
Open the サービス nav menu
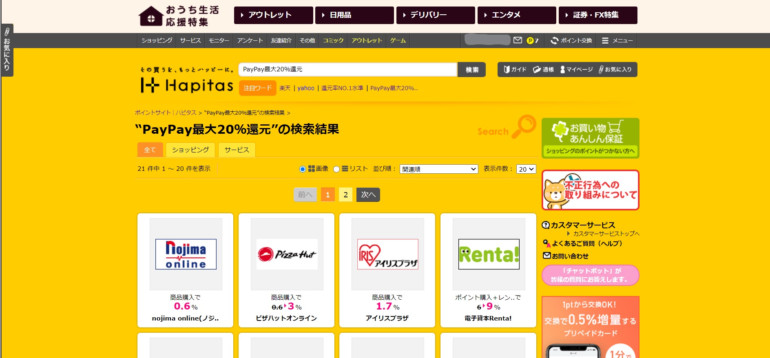coord(190,40)
